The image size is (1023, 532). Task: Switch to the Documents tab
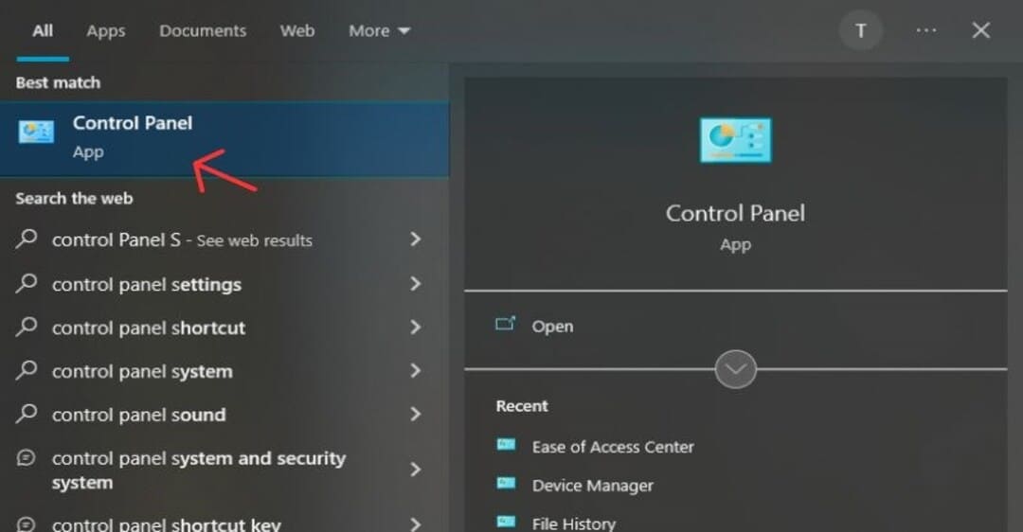click(203, 31)
